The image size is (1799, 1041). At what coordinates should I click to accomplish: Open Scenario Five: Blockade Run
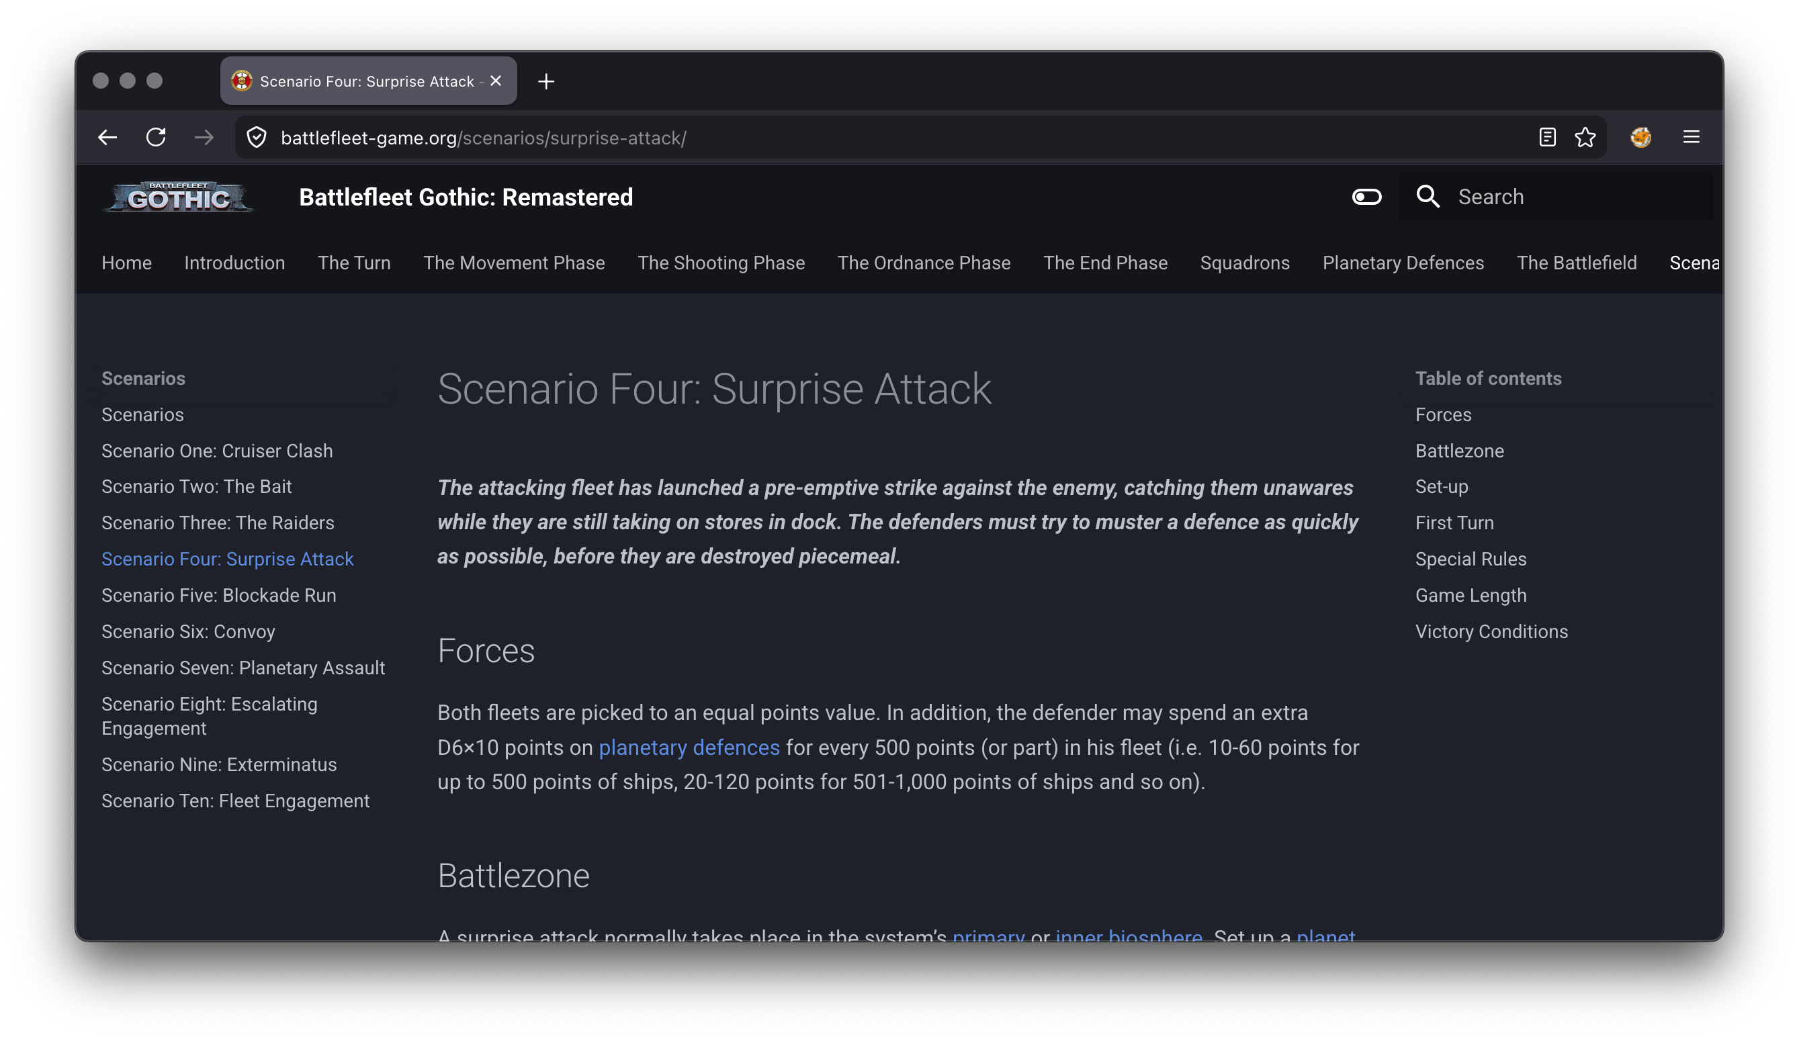(x=218, y=596)
